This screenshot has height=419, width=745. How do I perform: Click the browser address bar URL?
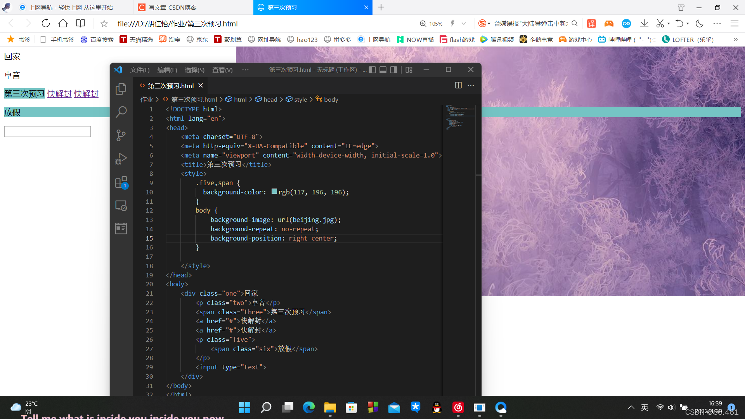[x=178, y=24]
